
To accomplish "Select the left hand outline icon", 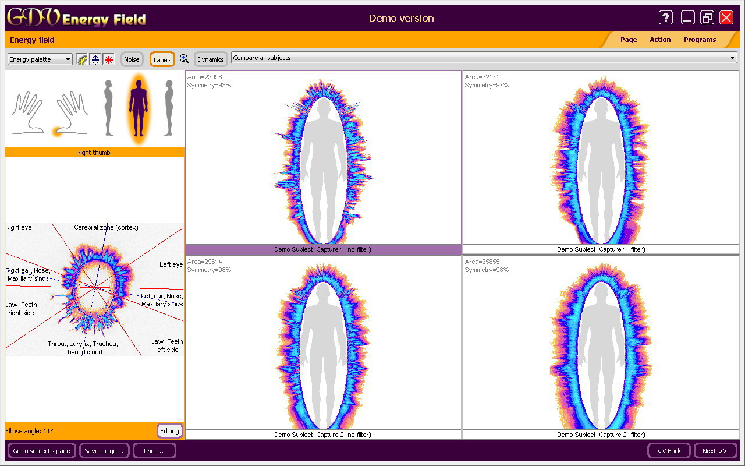I will (x=27, y=112).
